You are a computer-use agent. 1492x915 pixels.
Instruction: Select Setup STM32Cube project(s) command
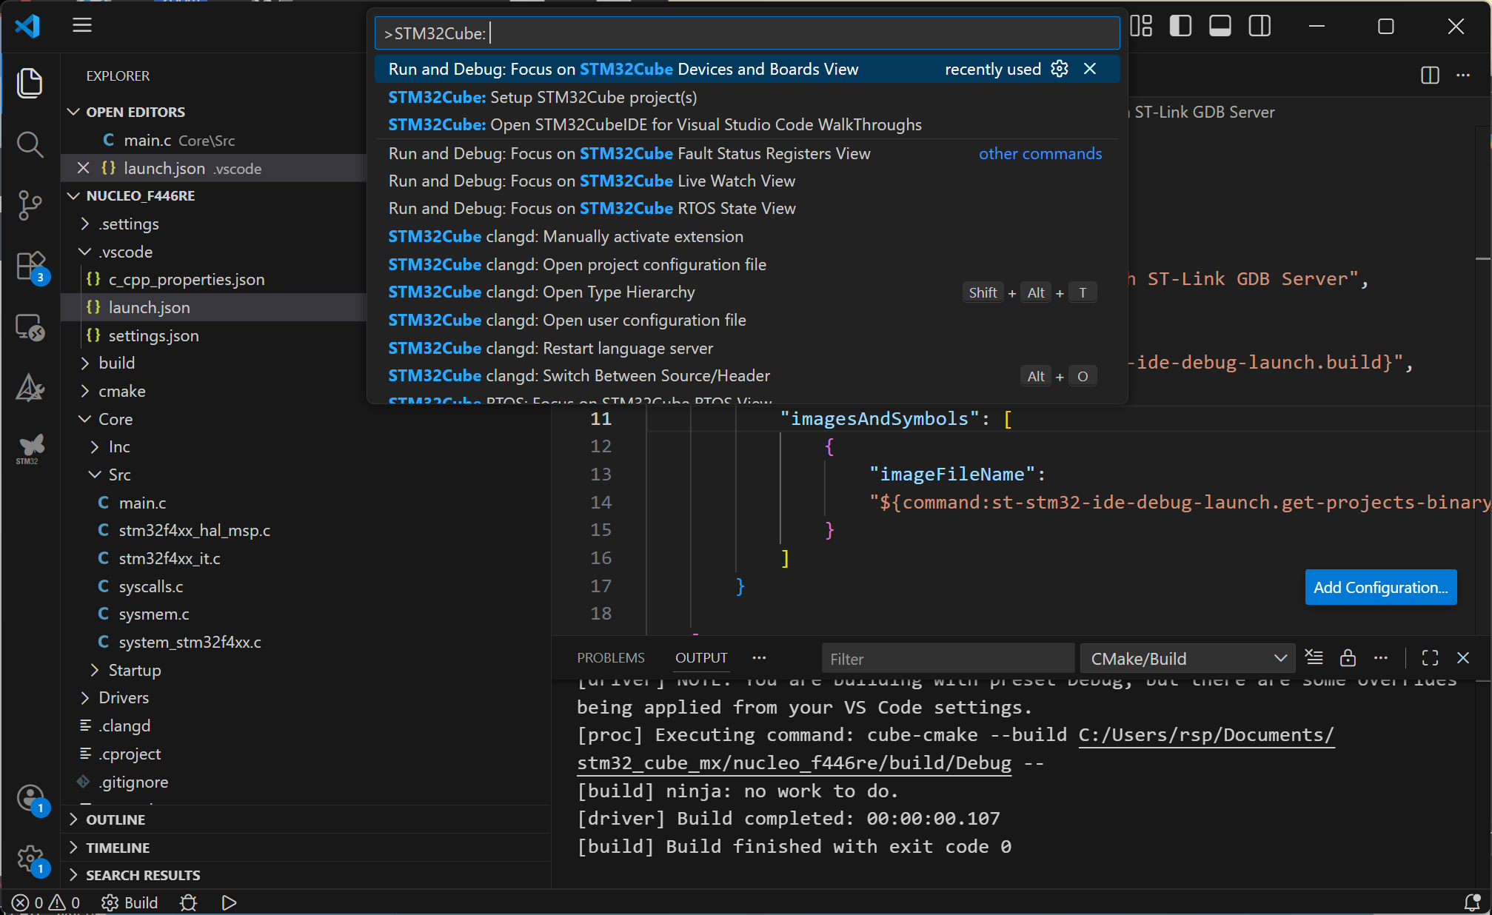coord(542,97)
